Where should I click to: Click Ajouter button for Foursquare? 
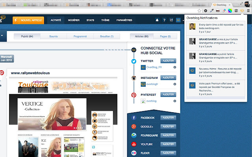pos(168,135)
